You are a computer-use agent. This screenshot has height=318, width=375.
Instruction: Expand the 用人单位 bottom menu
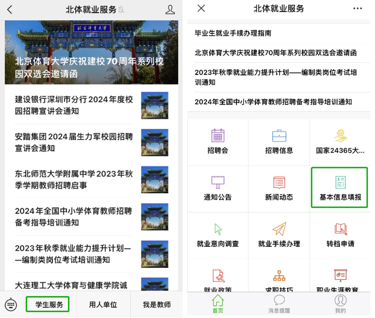[x=103, y=304]
